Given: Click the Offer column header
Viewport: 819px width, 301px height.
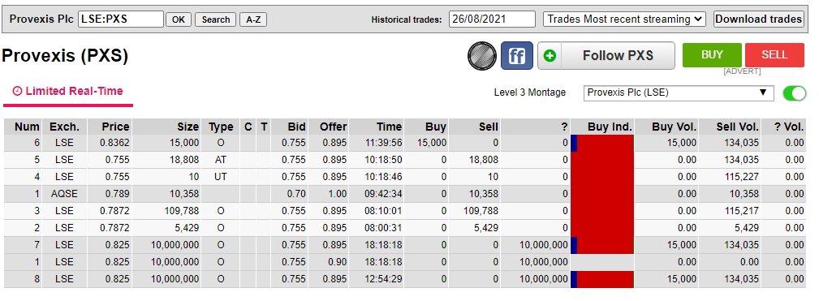Looking at the screenshot, I should coord(329,127).
